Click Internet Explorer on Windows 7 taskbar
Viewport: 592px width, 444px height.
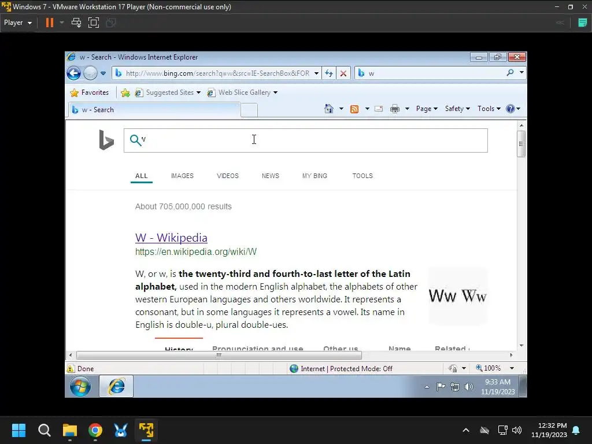[x=116, y=387]
